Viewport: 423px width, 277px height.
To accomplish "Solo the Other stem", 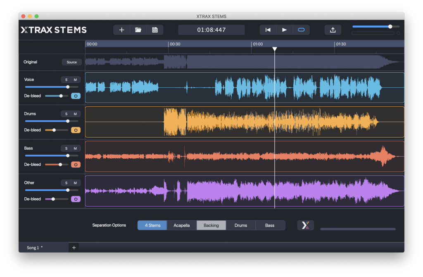I will pos(66,183).
